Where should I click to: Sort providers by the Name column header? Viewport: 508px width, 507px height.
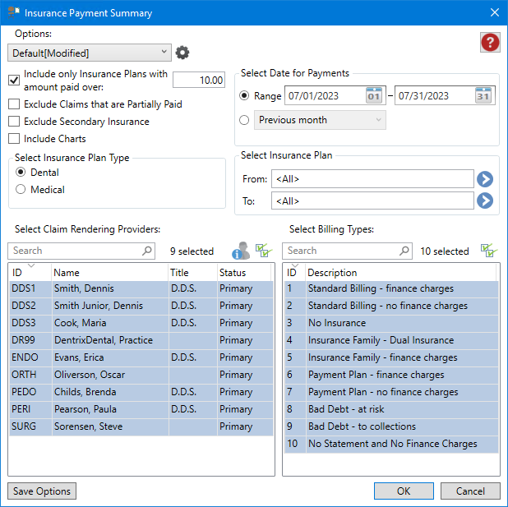click(x=109, y=273)
